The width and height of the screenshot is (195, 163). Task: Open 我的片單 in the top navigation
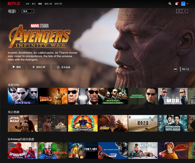58,4
